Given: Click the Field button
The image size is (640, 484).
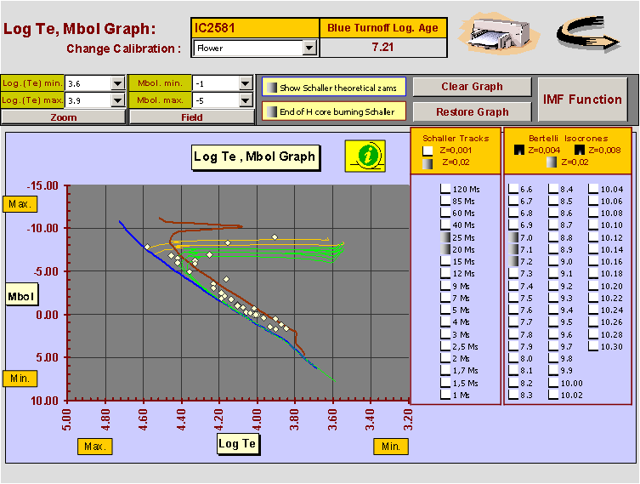Looking at the screenshot, I should pos(192,117).
